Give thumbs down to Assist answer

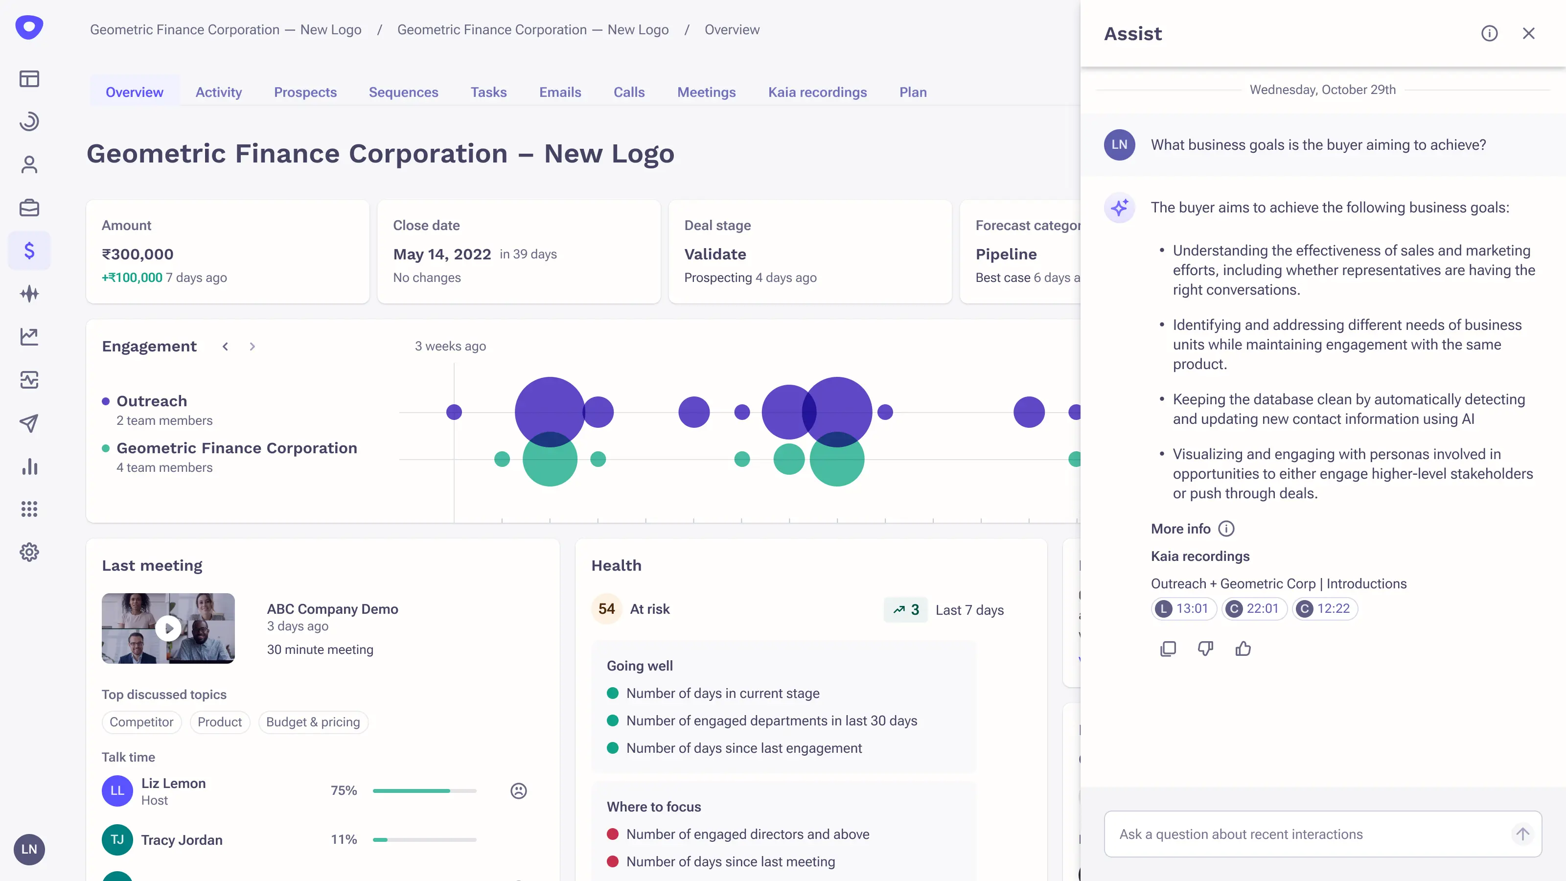point(1205,649)
